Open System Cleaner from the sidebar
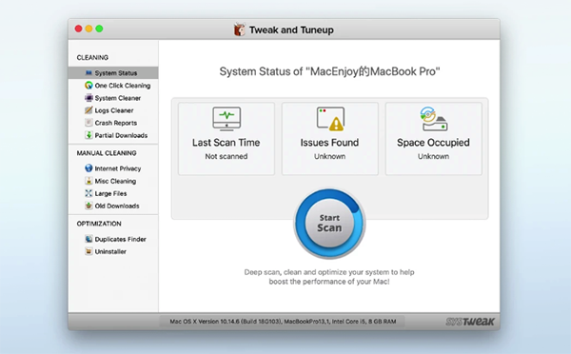Viewport: 571px width, 354px height. point(113,98)
